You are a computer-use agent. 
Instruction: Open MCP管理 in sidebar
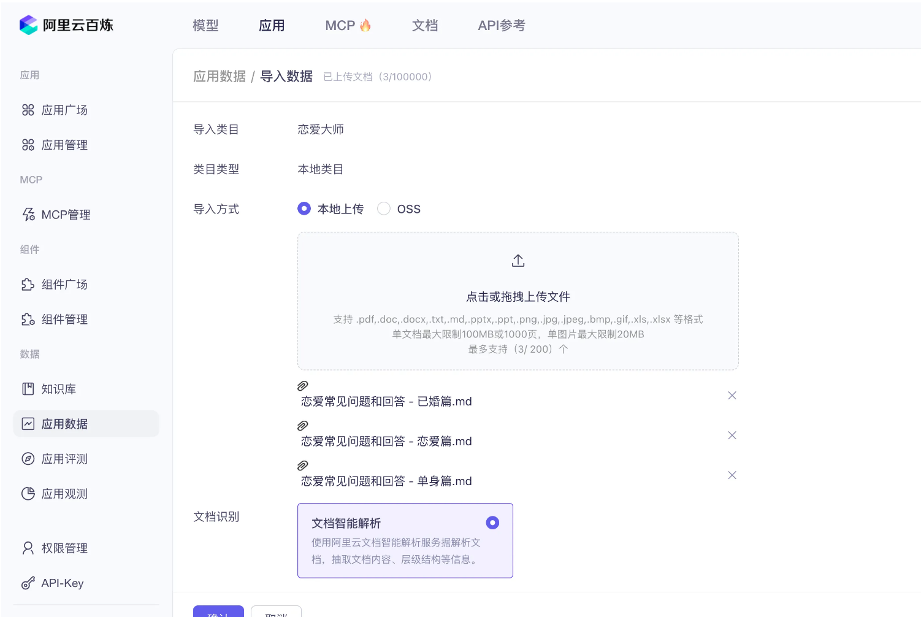click(x=65, y=215)
